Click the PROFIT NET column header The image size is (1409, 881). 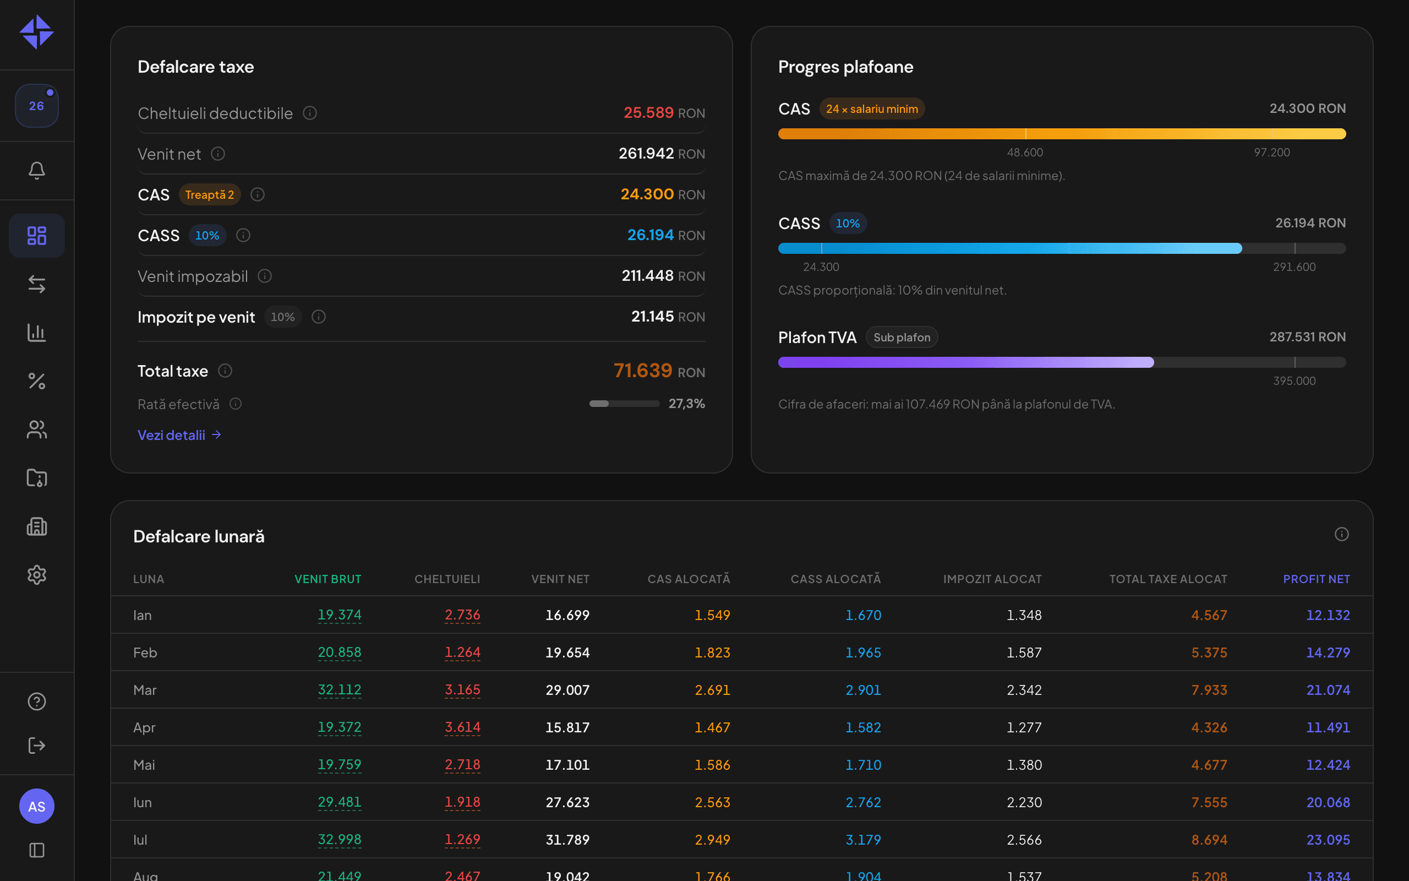(x=1317, y=579)
